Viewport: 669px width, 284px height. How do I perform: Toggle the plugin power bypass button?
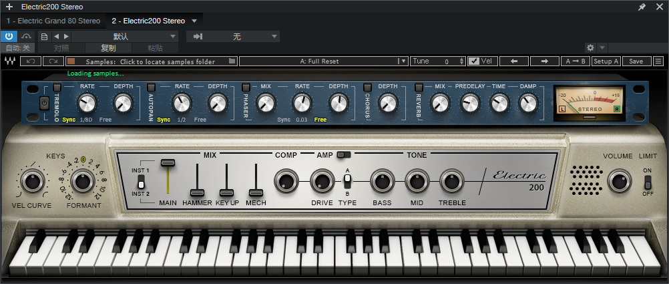tap(9, 36)
